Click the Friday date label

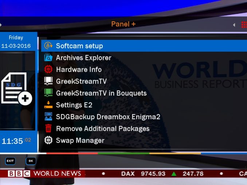[x=16, y=37]
